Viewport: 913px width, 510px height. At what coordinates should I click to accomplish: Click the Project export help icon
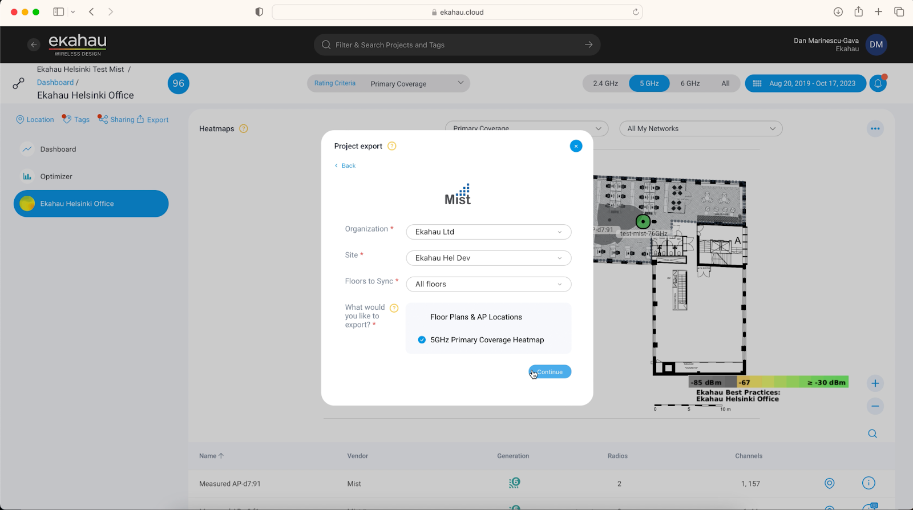tap(392, 146)
